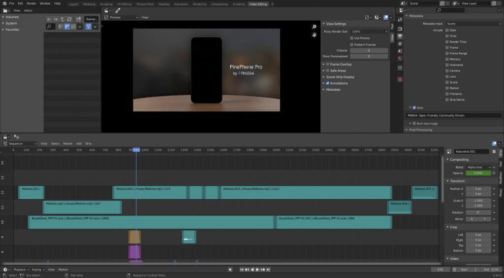Open the Blend mode Alpha Over dropdown
The height and width of the screenshot is (278, 504).
click(x=478, y=167)
